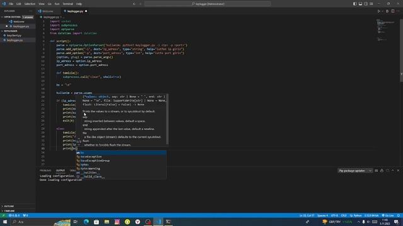This screenshot has width=403, height=226.
Task: Open the Run menu
Action: [x=57, y=4]
